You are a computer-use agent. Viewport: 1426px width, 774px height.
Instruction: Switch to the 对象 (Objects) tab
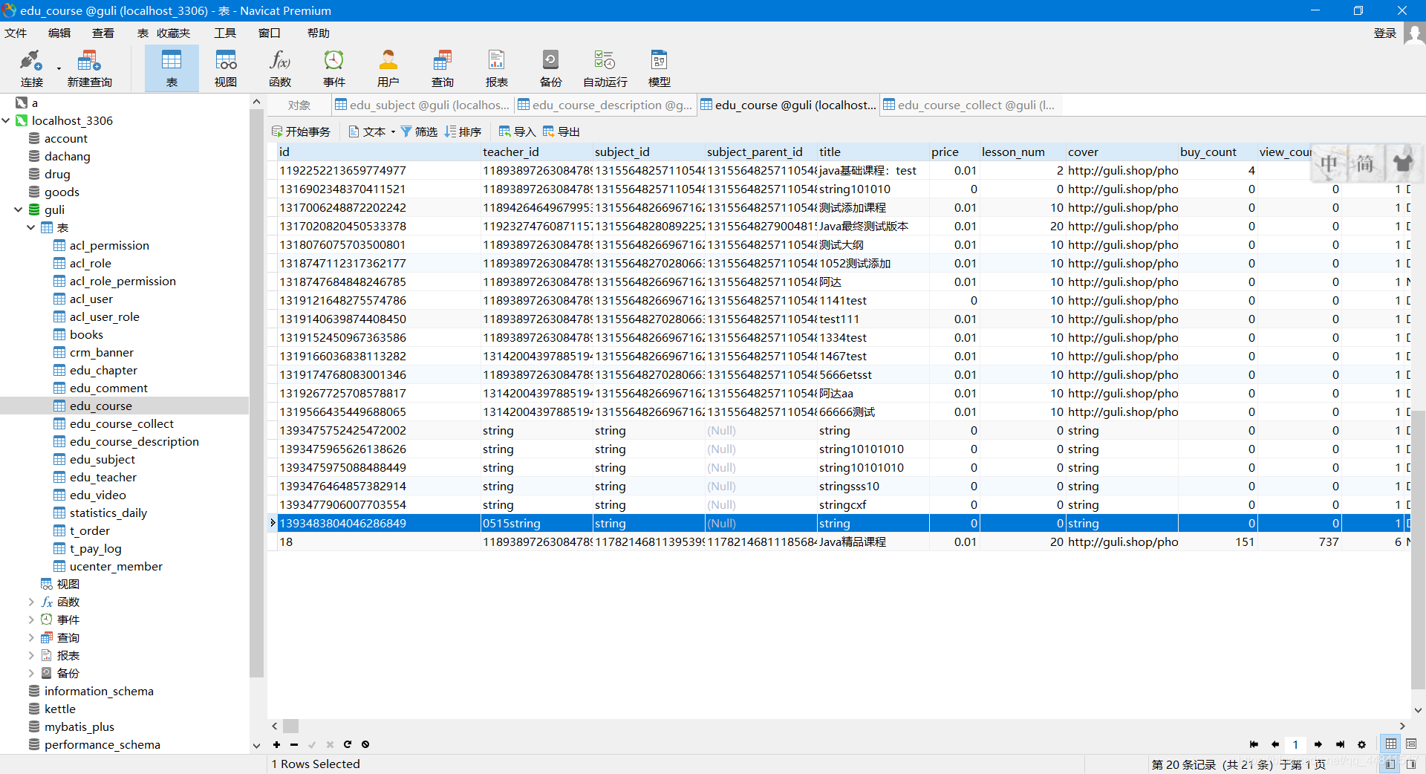pyautogui.click(x=299, y=105)
